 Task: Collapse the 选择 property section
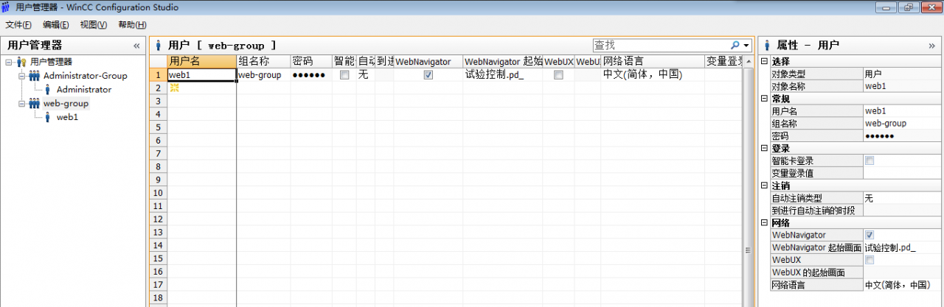click(765, 62)
